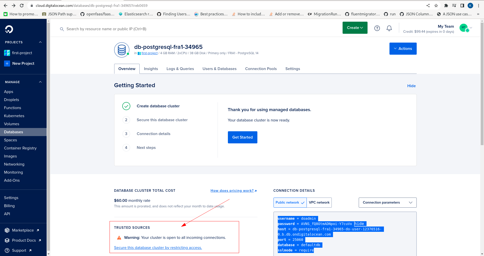This screenshot has width=484, height=256.
Task: Click the database cluster avatar icon
Action: click(x=122, y=50)
